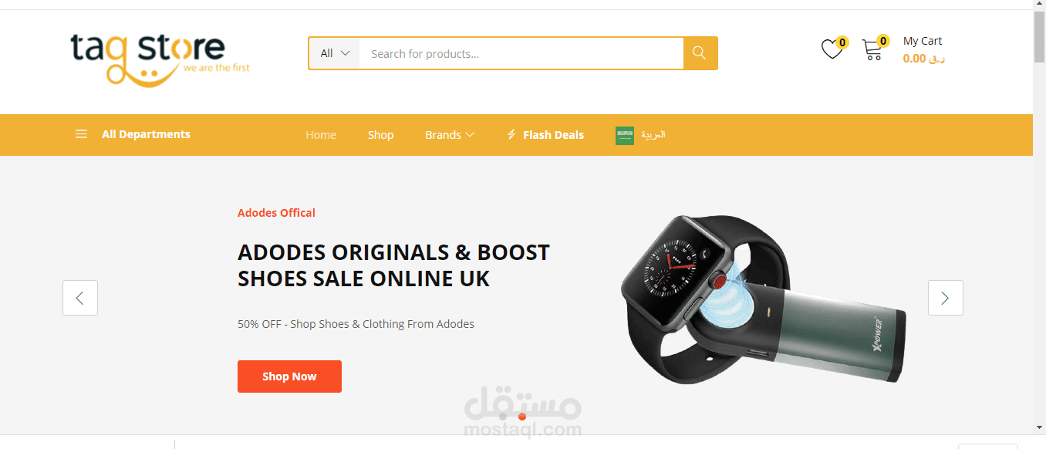Open the shopping cart icon
This screenshot has width=1046, height=449.
[x=872, y=50]
